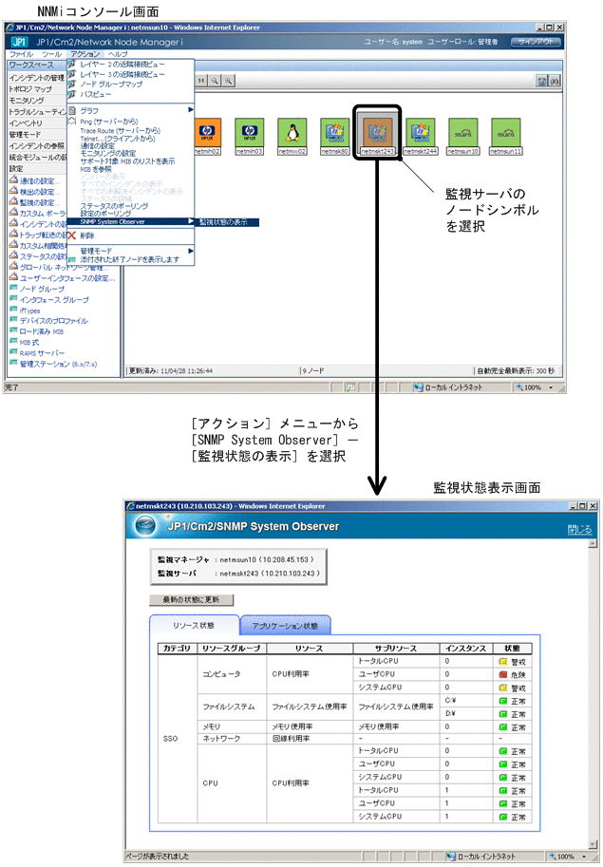This screenshot has height=867, width=603.
Task: Expand the インシデントの管理 workspace
Action: point(36,78)
